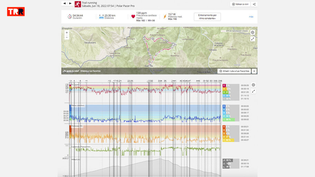
Task: Click the downhill 28 % altitude icon
Action: pos(224,167)
